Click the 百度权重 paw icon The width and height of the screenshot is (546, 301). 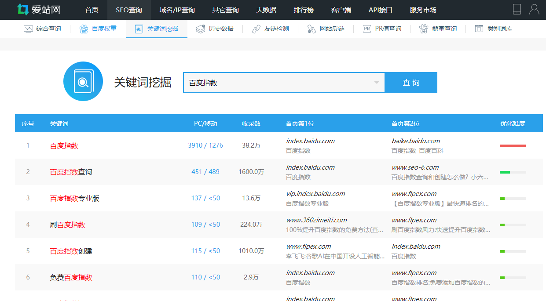(84, 29)
